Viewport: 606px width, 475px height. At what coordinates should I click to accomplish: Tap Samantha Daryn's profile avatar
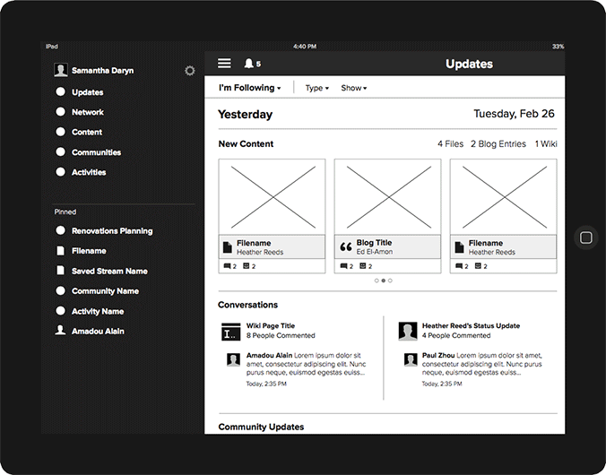61,70
